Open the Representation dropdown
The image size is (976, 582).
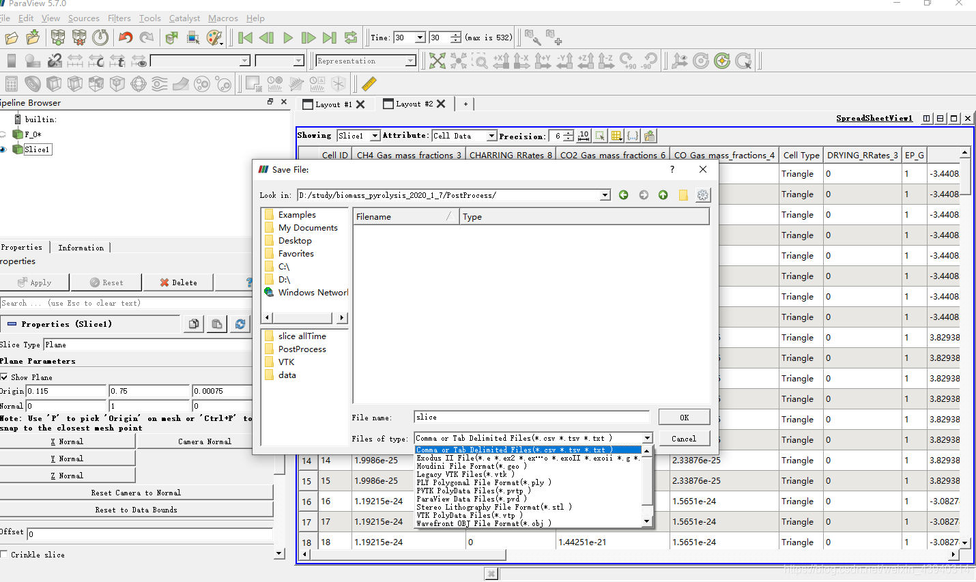[410, 61]
